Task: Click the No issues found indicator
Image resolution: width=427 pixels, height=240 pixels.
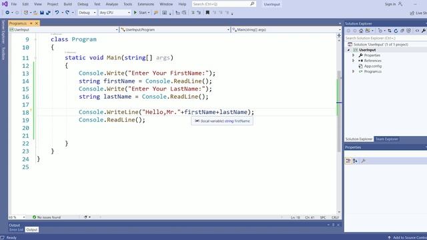Action: 47,217
